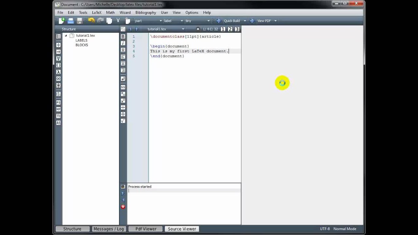The height and width of the screenshot is (235, 418).
Task: Apply italic with the i icon
Action: click(x=123, y=43)
